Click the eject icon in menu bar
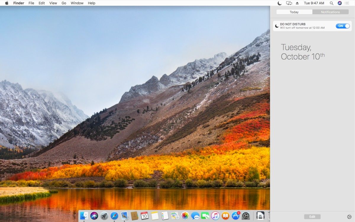The height and width of the screenshot is (222, 355). coord(297,3)
